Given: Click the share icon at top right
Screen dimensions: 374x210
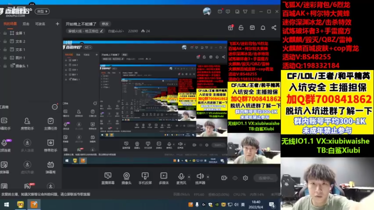Looking at the screenshot, I should [x=274, y=28].
